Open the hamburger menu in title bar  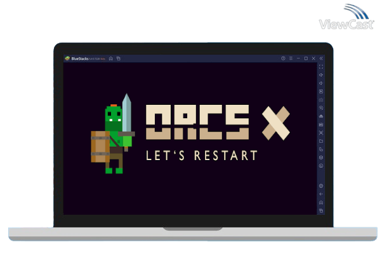coord(291,58)
